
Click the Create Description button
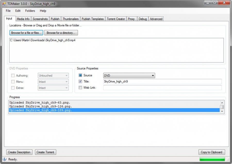tap(19, 152)
